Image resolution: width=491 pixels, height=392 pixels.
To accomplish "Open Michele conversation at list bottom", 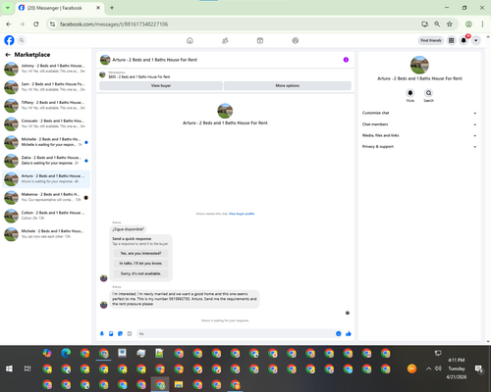I will [x=46, y=233].
